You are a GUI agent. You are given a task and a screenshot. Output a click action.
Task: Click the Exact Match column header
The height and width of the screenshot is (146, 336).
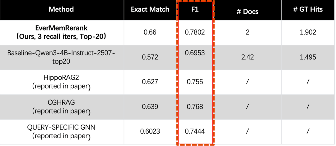click(x=150, y=9)
